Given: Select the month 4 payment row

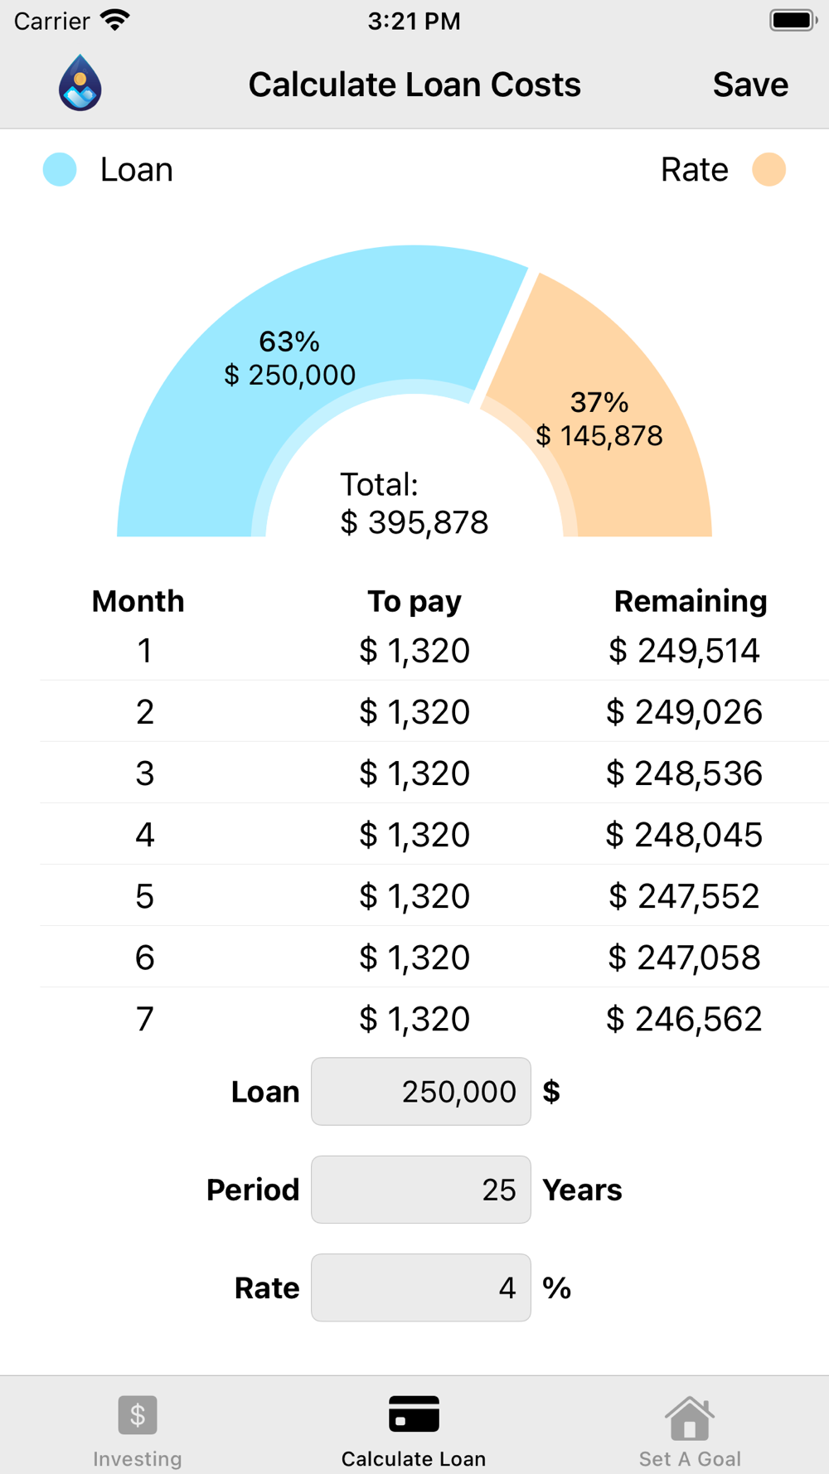Looking at the screenshot, I should 434,834.
